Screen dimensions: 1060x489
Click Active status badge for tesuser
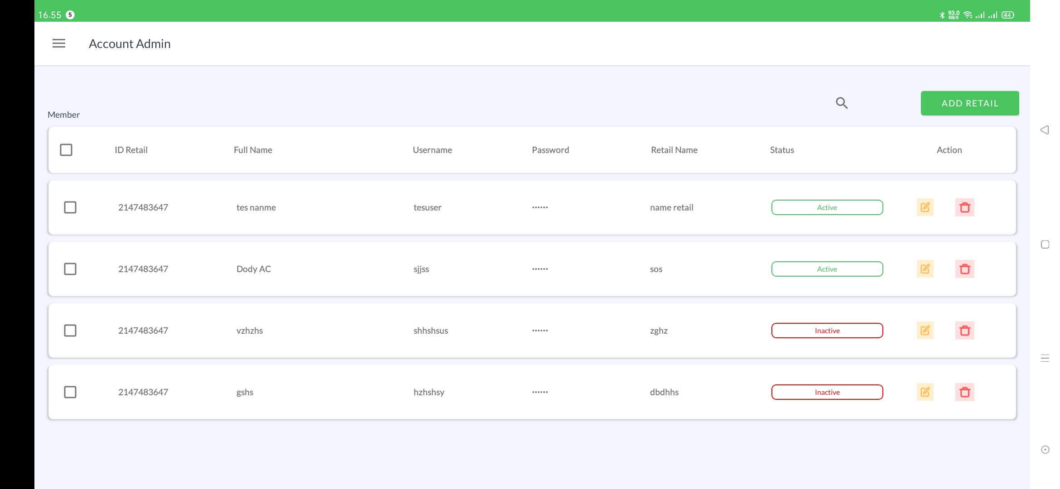pyautogui.click(x=827, y=207)
